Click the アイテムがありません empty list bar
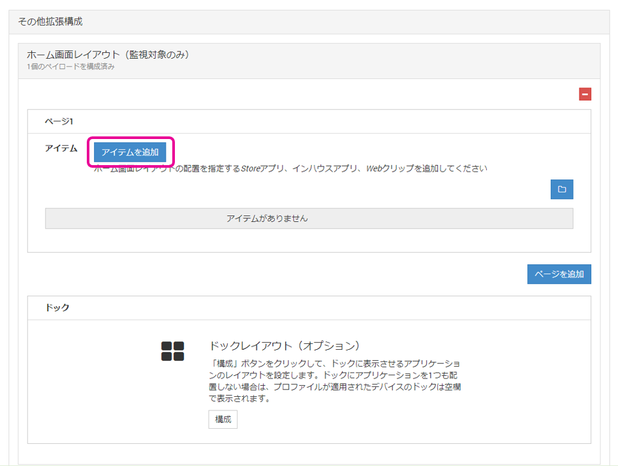This screenshot has height=466, width=618. click(x=309, y=219)
